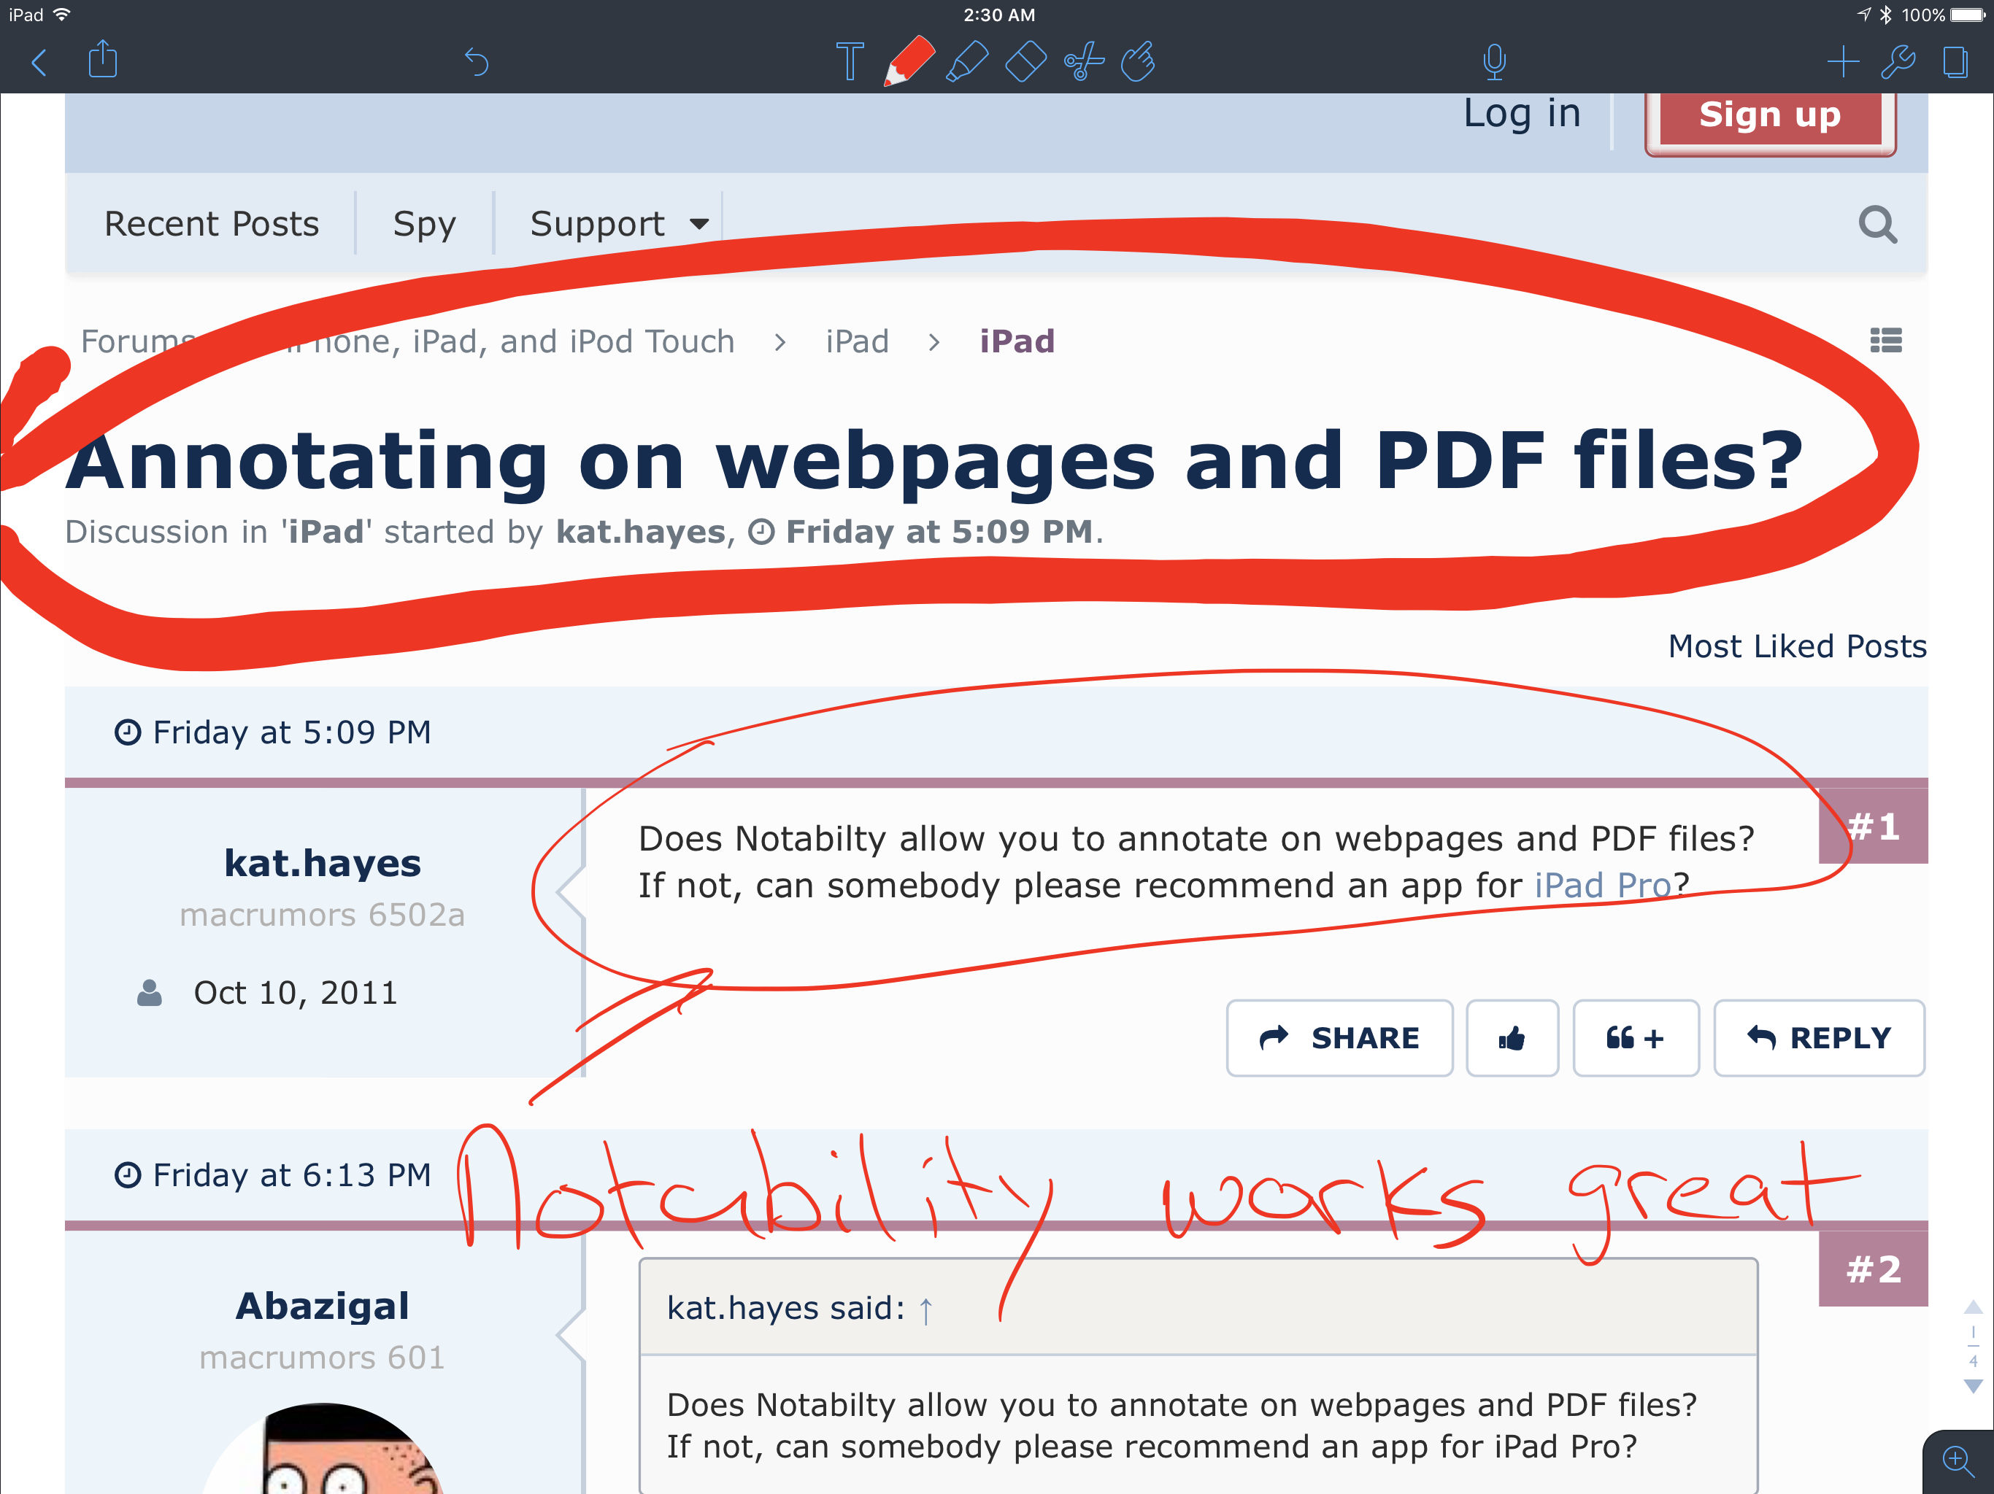The width and height of the screenshot is (1994, 1494).
Task: Click Abazigal's avatar thumbnail
Action: [322, 1448]
